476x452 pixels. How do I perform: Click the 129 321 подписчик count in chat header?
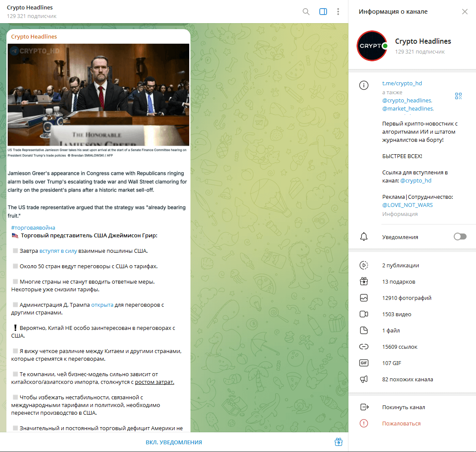click(32, 16)
